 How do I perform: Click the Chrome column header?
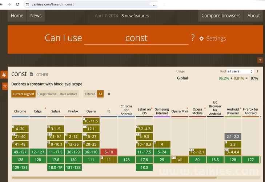(x=20, y=111)
